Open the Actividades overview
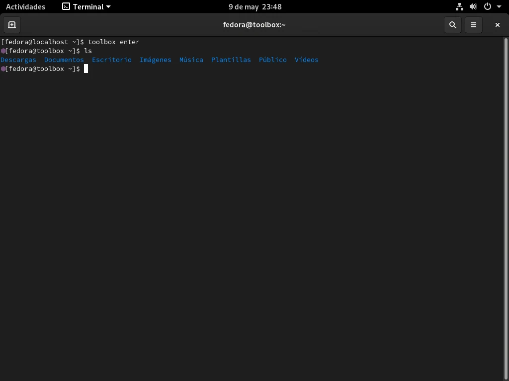The height and width of the screenshot is (381, 509). (x=25, y=7)
